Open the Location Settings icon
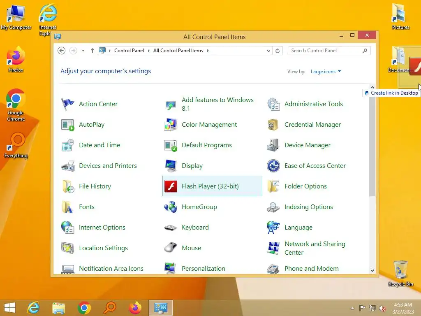Image resolution: width=421 pixels, height=316 pixels. click(67, 248)
